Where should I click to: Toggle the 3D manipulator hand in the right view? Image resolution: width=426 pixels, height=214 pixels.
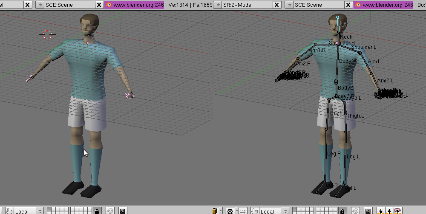(255, 211)
